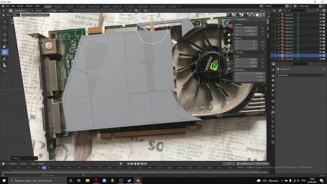Select the Scale tool in toolbar

5,46
